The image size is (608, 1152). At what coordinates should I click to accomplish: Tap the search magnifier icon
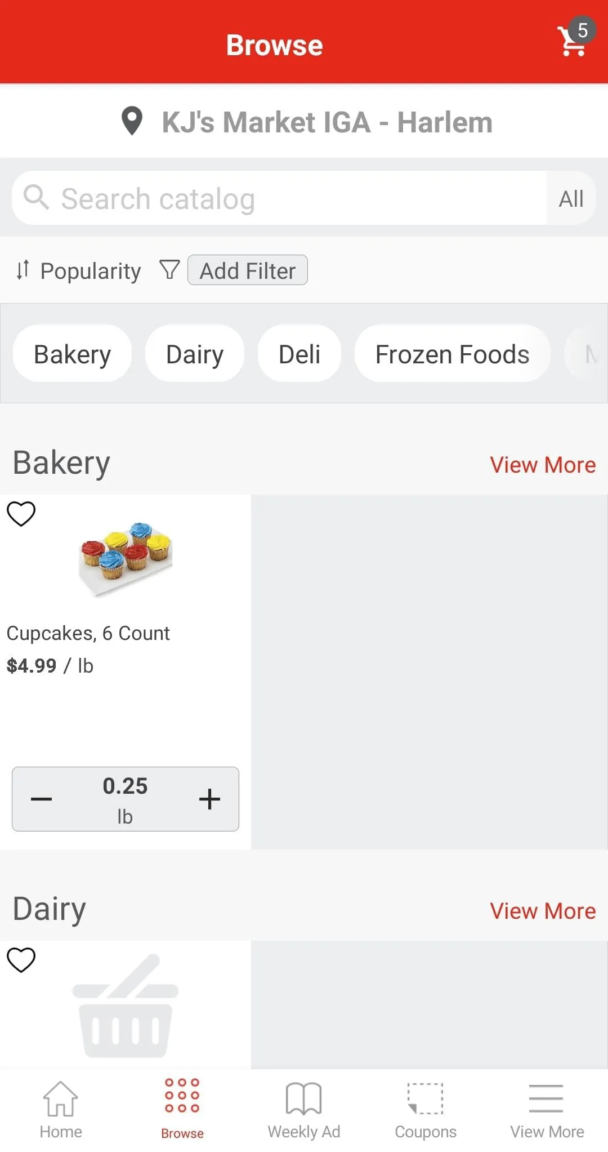(x=37, y=197)
